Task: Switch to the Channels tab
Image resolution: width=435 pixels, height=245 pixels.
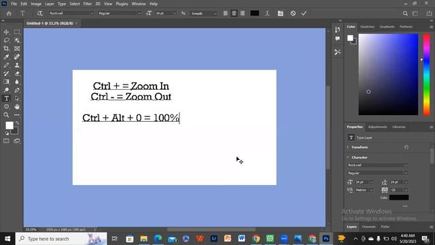Action: (368, 227)
